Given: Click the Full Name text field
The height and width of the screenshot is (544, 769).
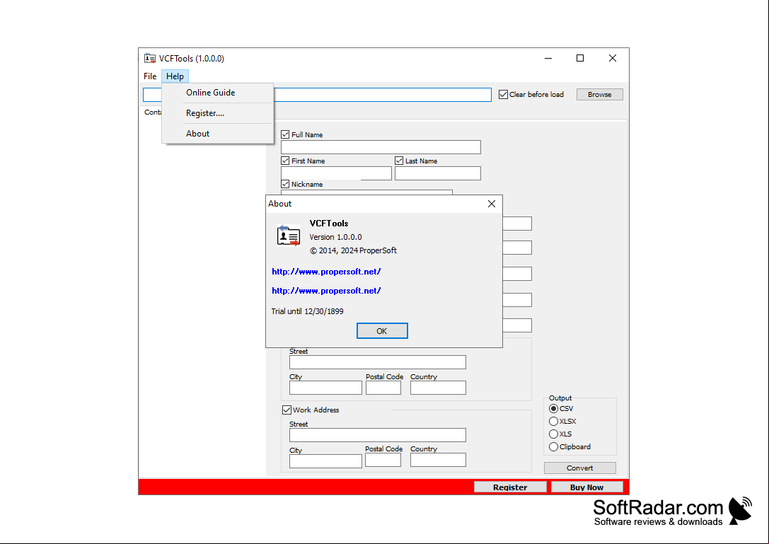Looking at the screenshot, I should click(381, 147).
